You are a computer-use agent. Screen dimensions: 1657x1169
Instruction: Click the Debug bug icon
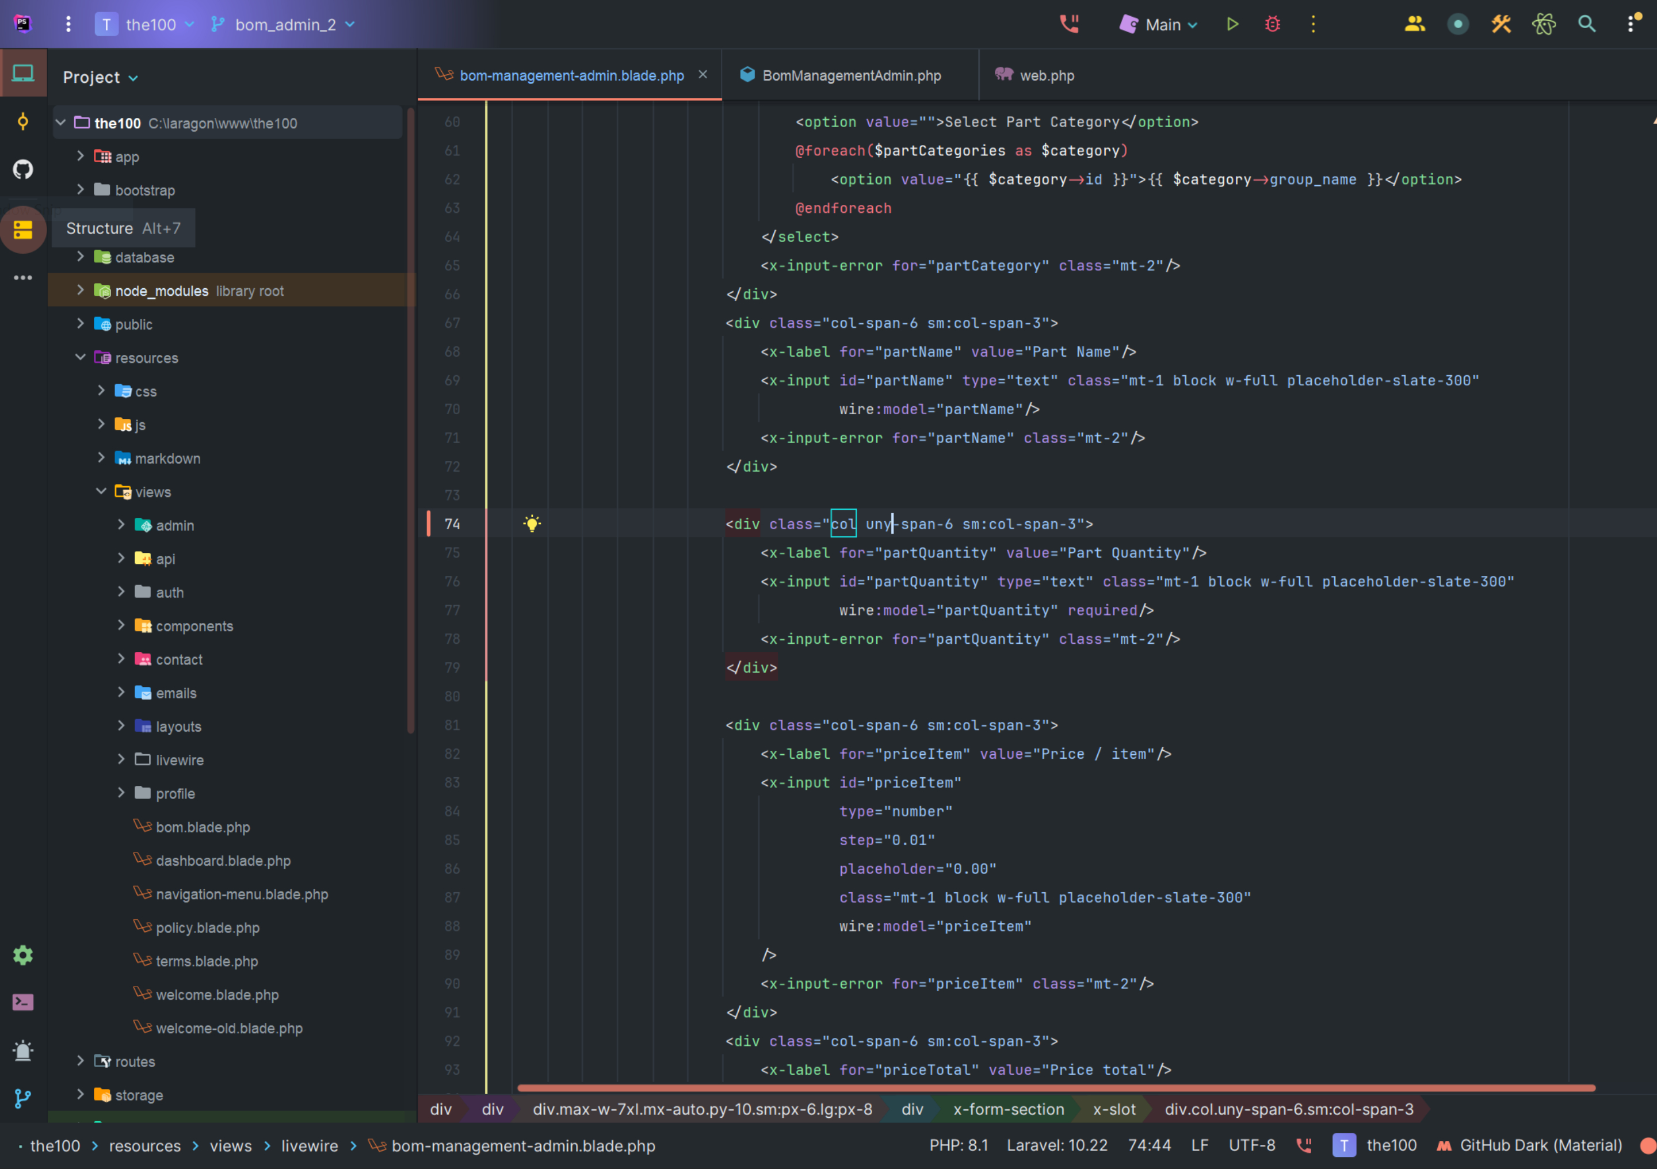[1272, 25]
